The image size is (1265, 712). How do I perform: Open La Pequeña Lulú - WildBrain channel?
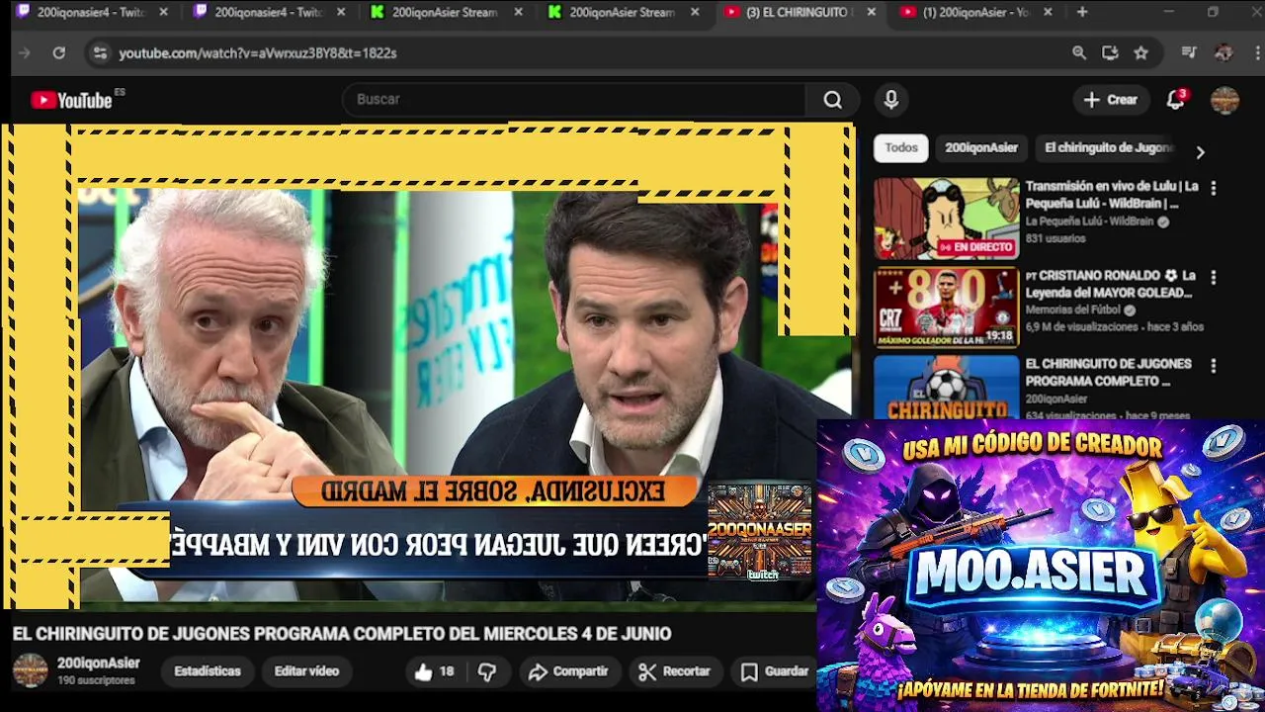tap(1089, 222)
